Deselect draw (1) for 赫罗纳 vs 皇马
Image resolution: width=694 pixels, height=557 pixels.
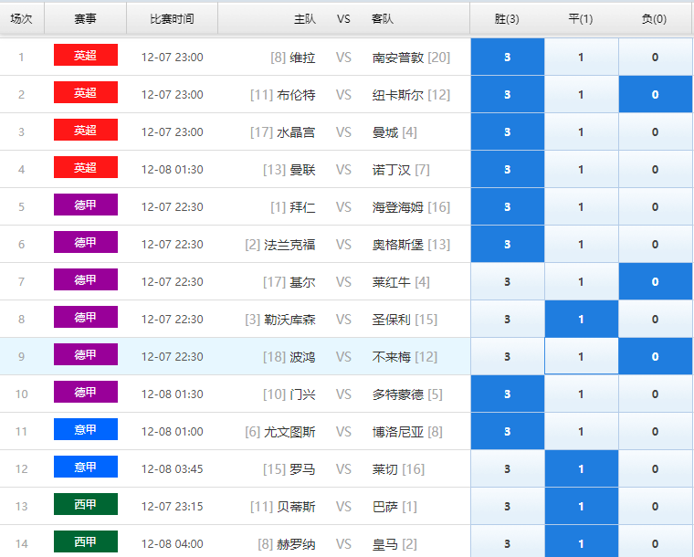[581, 543]
